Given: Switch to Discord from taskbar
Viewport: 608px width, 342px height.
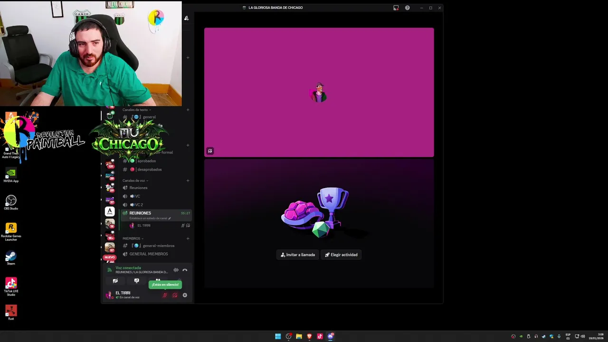Looking at the screenshot, I should (331, 336).
